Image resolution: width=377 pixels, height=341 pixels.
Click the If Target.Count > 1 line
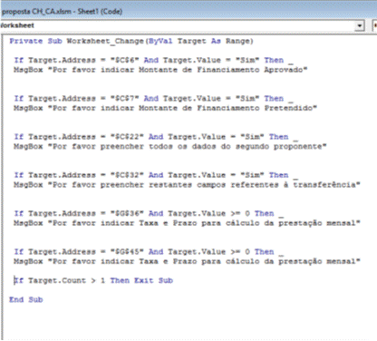[93, 281]
